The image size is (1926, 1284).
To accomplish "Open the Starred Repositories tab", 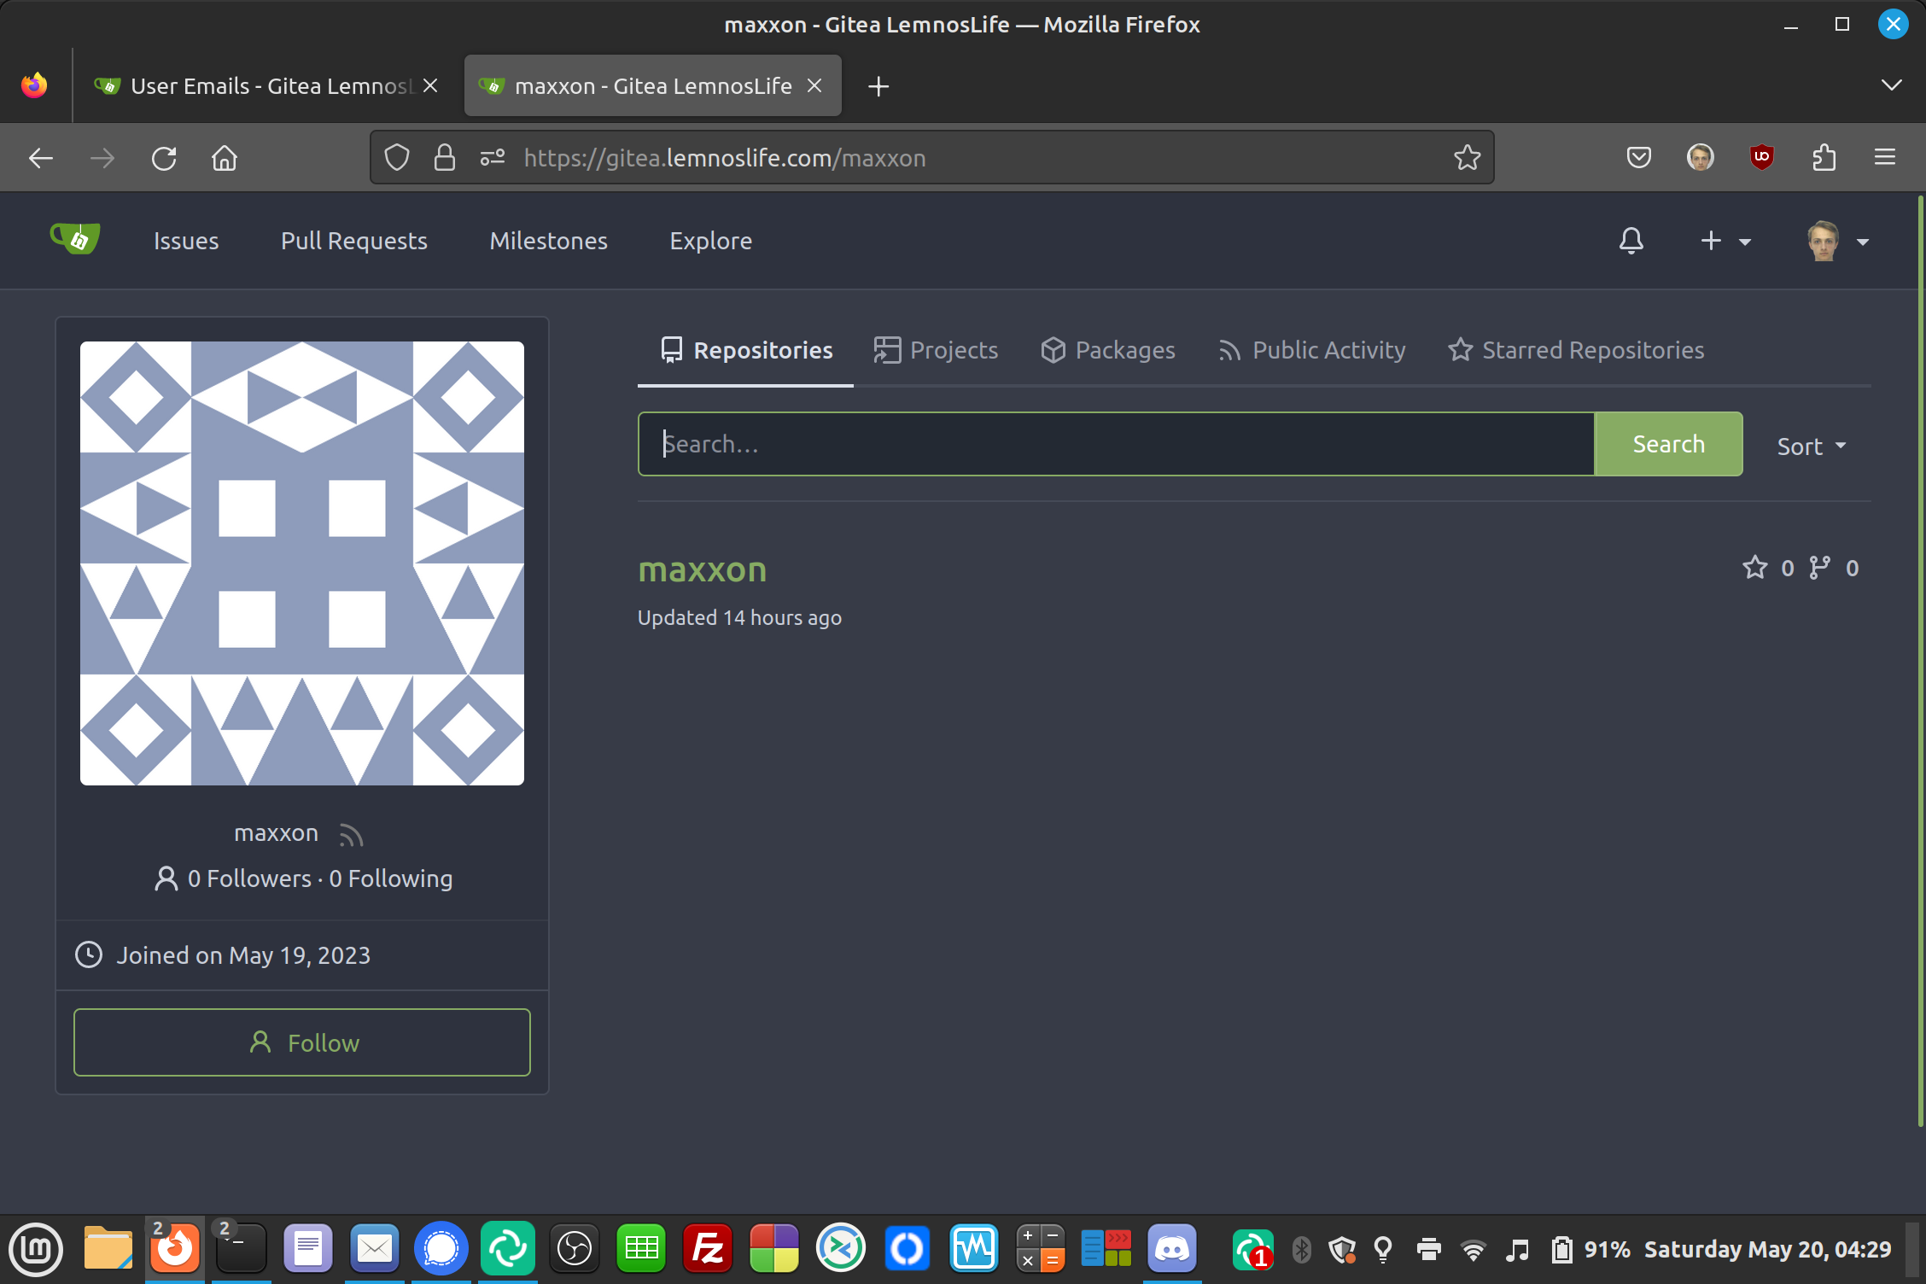I will (1576, 350).
